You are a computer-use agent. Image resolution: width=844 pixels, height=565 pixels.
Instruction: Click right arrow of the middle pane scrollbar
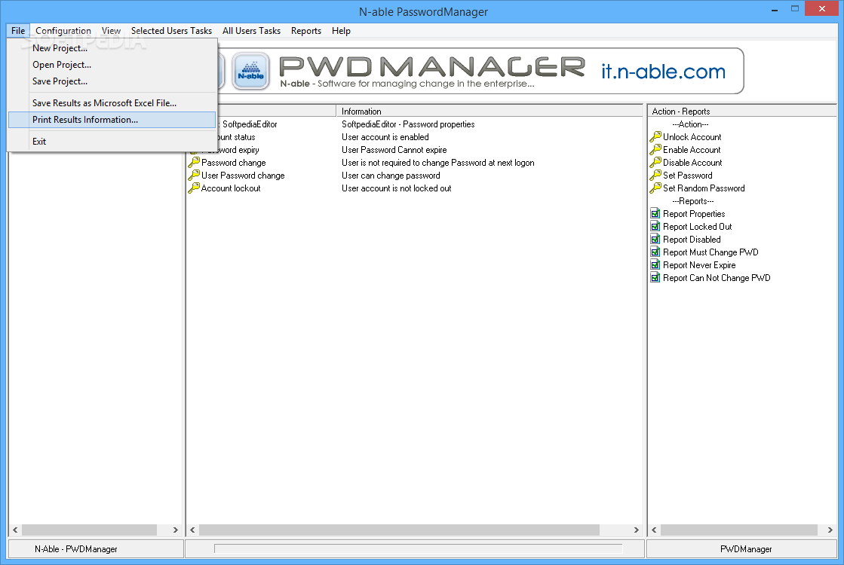[637, 530]
